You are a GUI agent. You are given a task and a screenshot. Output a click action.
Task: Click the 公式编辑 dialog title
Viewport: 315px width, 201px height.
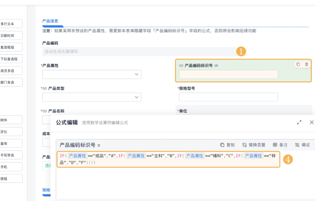pos(67,122)
